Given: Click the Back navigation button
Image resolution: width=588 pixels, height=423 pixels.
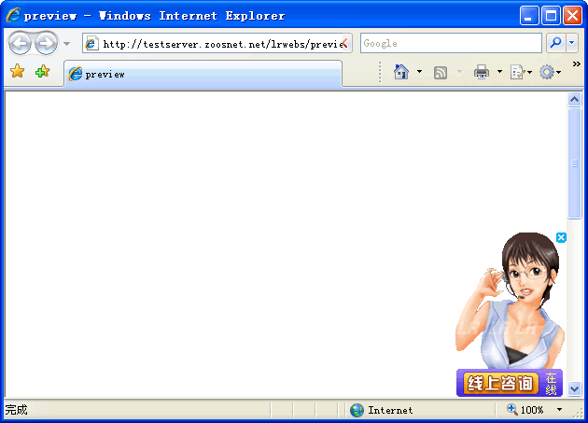Looking at the screenshot, I should 20,43.
